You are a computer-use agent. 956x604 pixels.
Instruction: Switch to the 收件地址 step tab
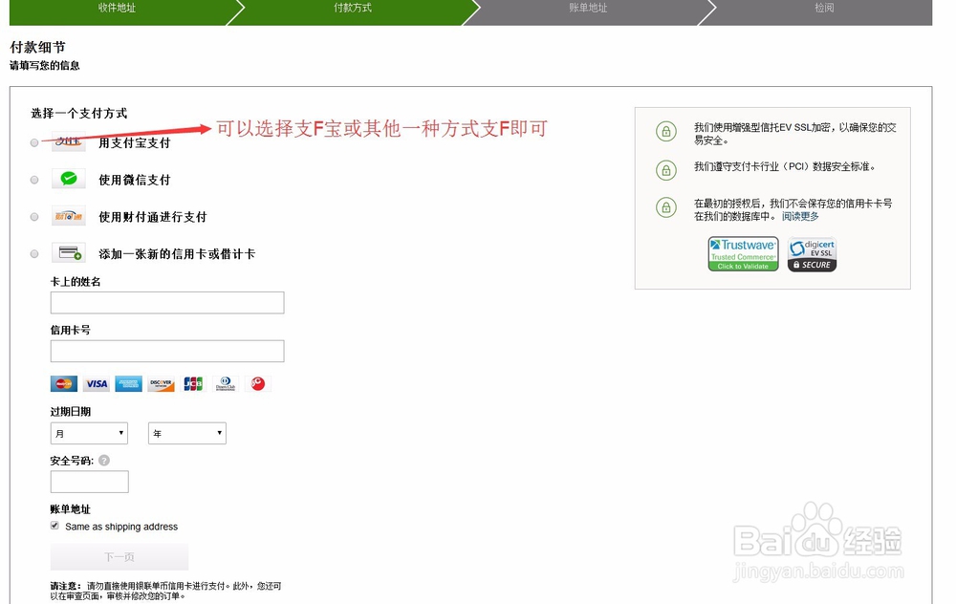tap(118, 10)
